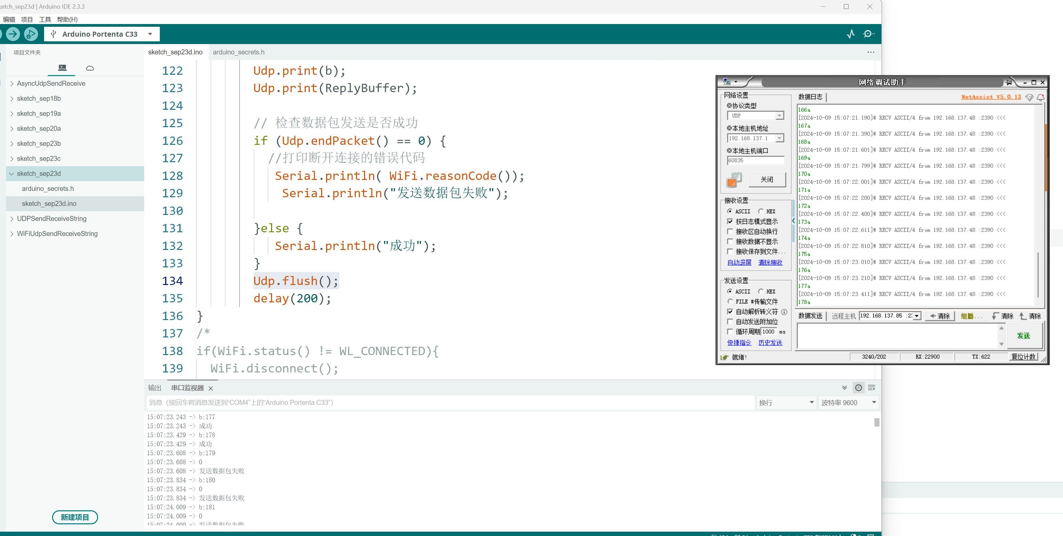Click the NetAssist bell notification icon

pos(1040,97)
